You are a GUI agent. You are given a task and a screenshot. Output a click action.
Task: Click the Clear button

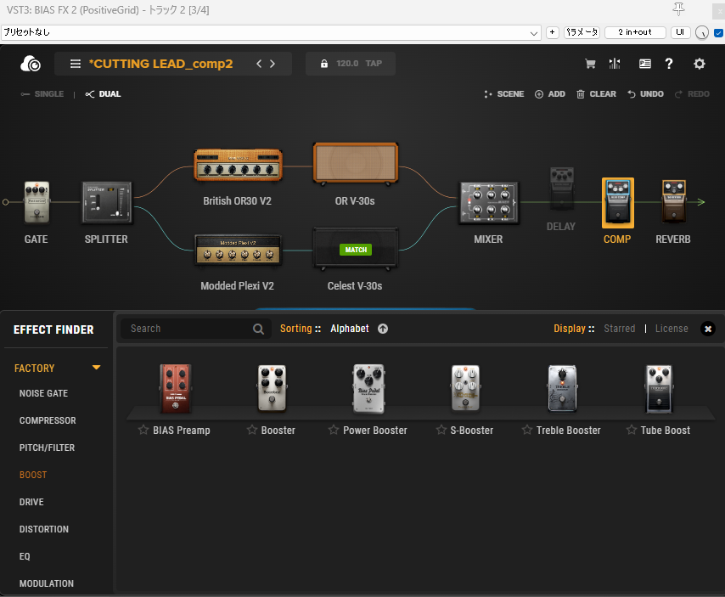pos(596,94)
